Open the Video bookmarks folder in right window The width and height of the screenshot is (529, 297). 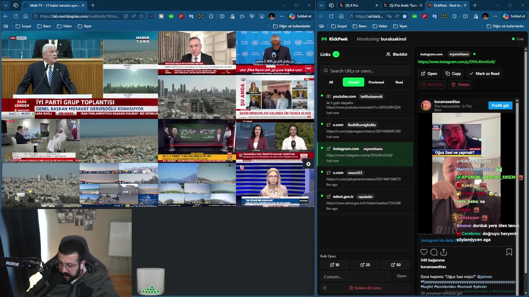coord(379,26)
